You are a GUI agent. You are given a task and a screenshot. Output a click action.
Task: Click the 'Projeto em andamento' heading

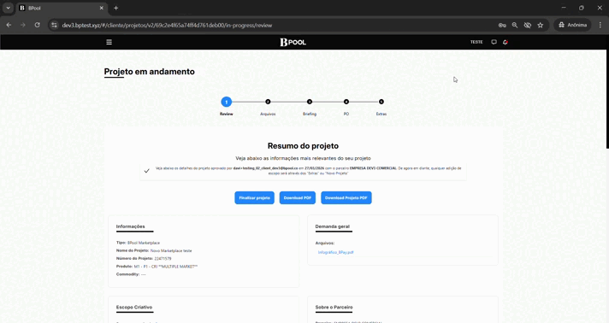coord(149,72)
